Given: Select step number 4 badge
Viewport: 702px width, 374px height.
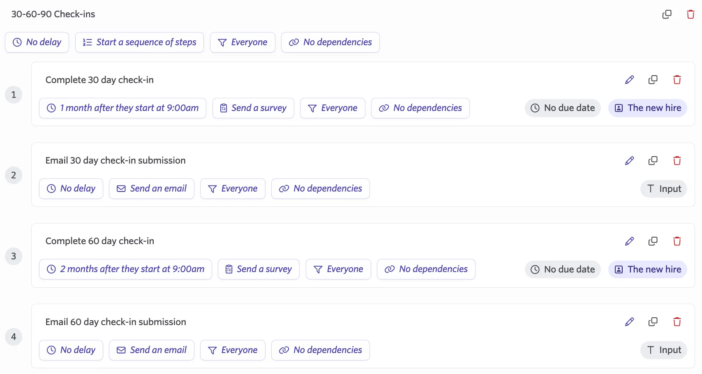Looking at the screenshot, I should [x=14, y=337].
